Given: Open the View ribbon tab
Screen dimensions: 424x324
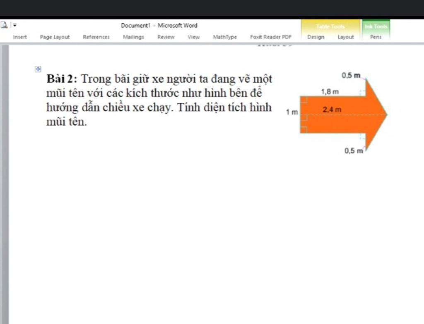Looking at the screenshot, I should click(194, 37).
